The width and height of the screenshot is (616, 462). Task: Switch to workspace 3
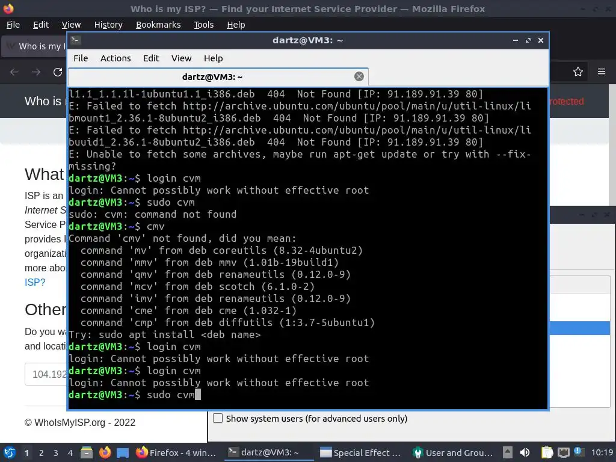tap(56, 453)
